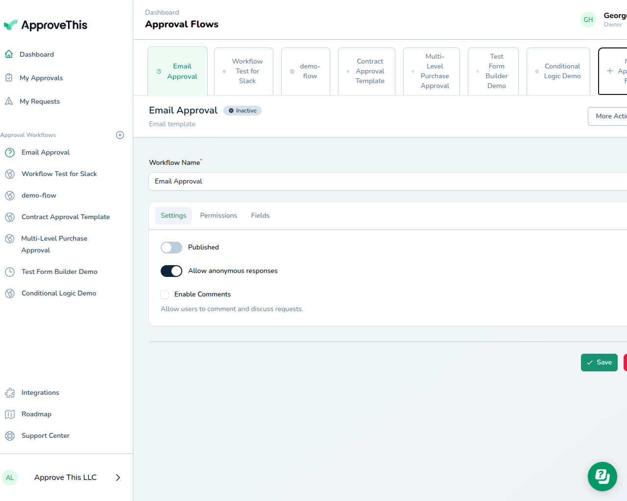627x501 pixels.
Task: Click the 'Allow users to comment and discuss requests.' text
Action: click(x=232, y=309)
